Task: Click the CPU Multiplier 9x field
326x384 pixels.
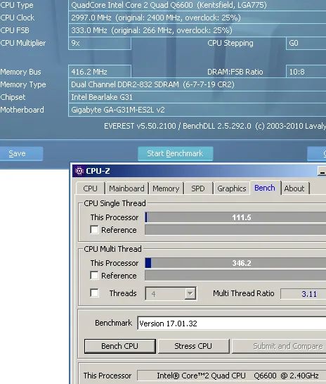Action: 100,43
